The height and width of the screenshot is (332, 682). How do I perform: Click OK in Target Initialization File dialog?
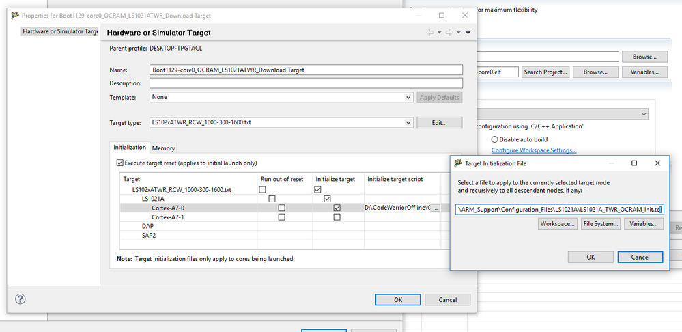(x=591, y=257)
